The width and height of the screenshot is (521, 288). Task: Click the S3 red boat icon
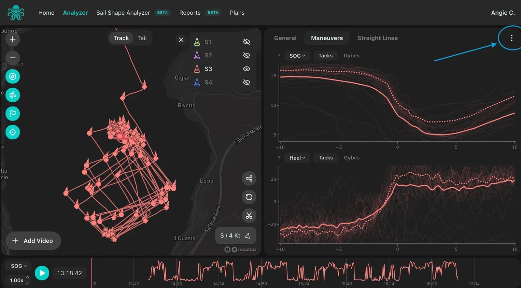tap(197, 69)
